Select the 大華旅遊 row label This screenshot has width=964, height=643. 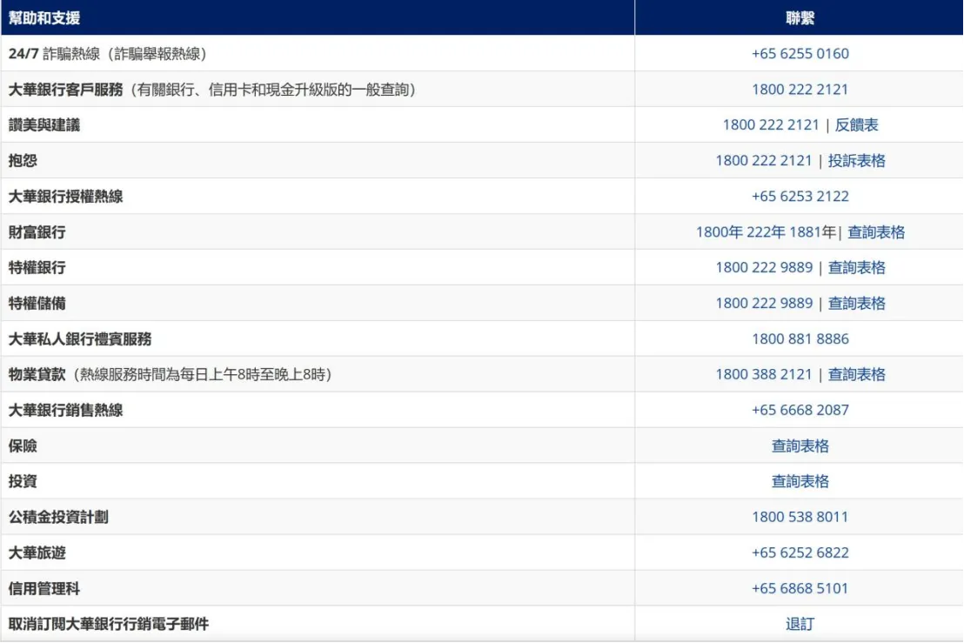tap(37, 553)
